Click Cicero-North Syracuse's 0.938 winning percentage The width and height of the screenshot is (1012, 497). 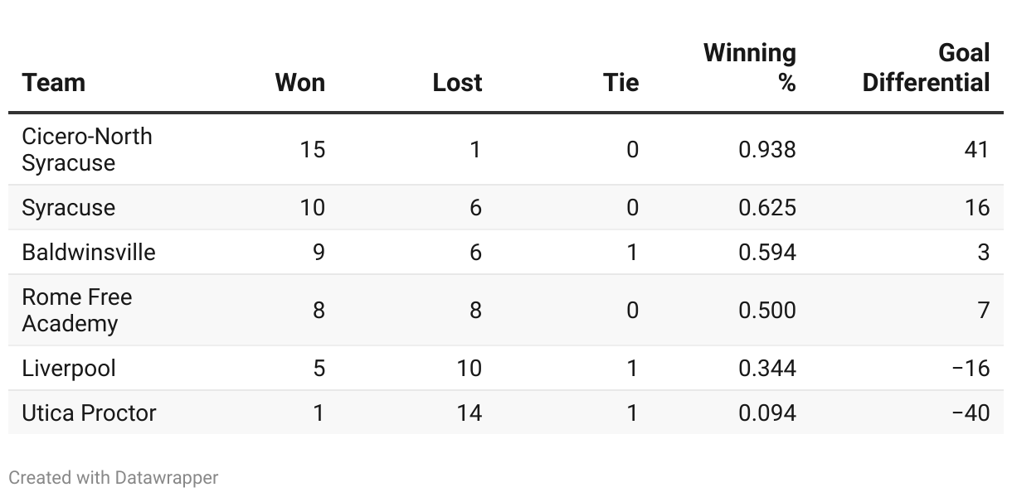click(x=767, y=149)
